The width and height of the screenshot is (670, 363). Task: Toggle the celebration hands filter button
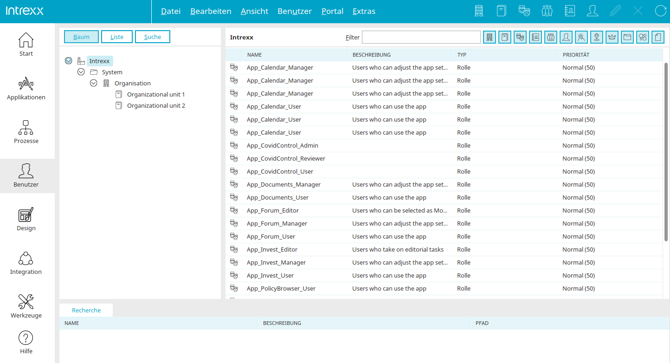(581, 37)
